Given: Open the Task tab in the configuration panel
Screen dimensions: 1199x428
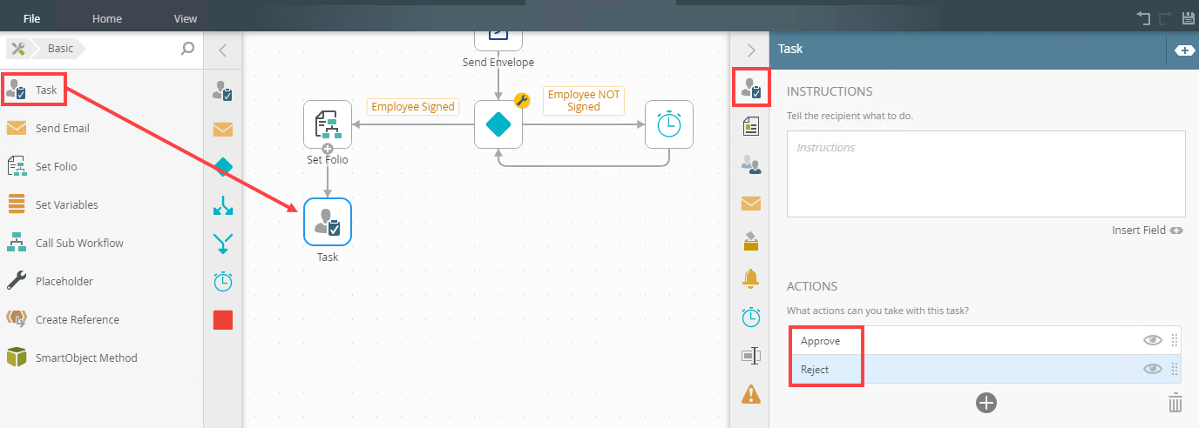Looking at the screenshot, I should (751, 88).
